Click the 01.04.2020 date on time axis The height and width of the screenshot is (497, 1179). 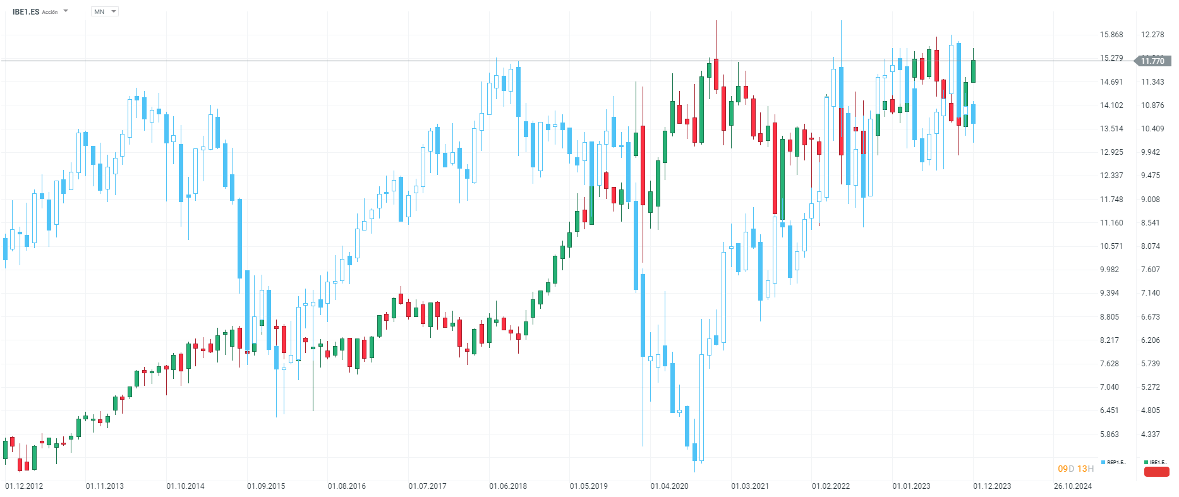click(x=669, y=486)
